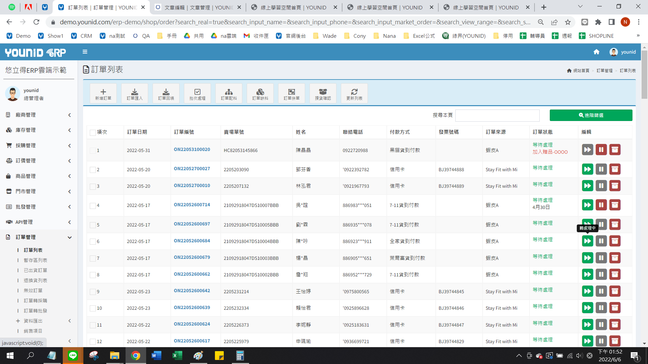Click the 訂單併單 merge icon
Screen dimensions: 648x364
(x=291, y=92)
